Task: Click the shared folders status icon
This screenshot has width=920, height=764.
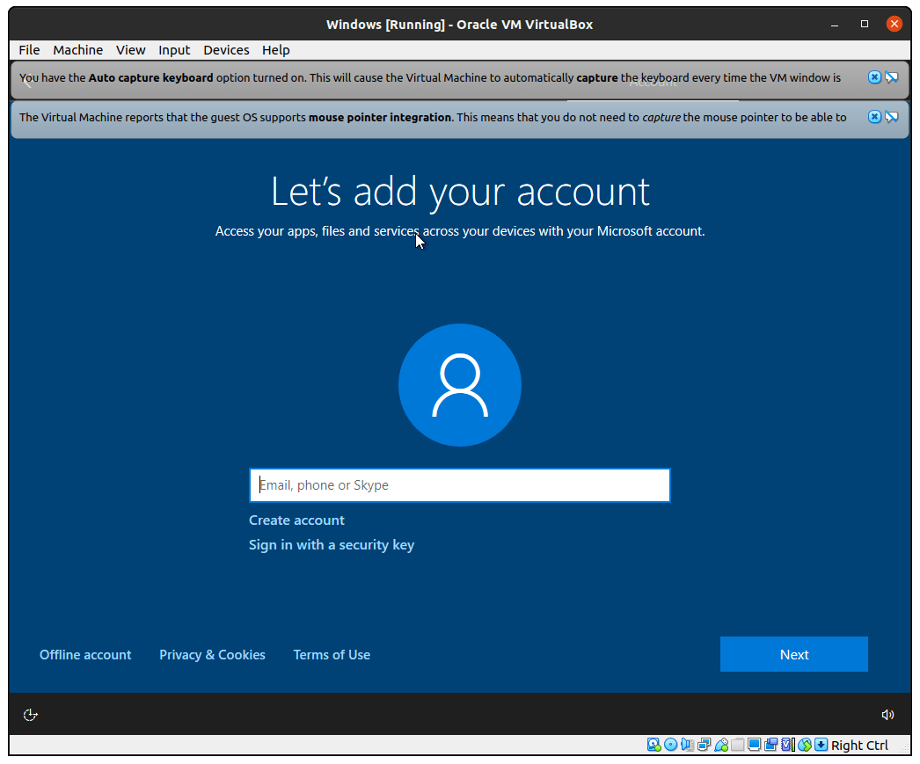Action: coord(738,745)
